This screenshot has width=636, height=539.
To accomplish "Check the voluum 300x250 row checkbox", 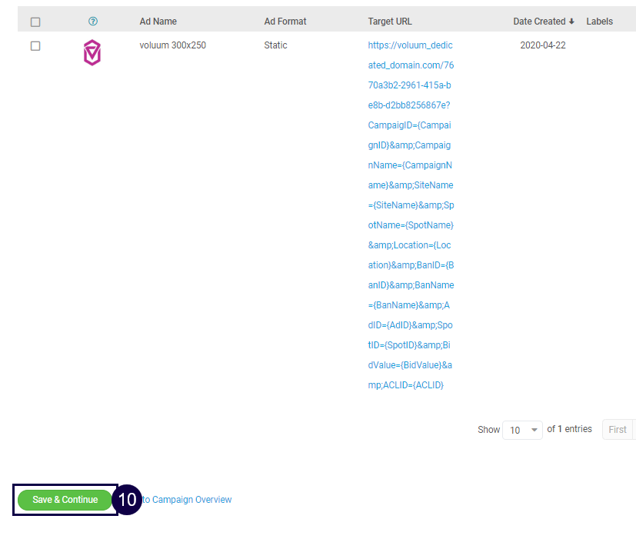I will pos(35,46).
